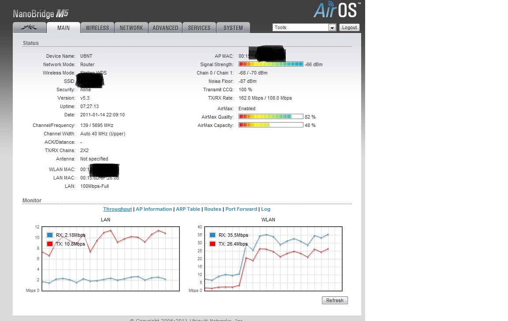This screenshot has width=508, height=321.
Task: Click the Noise Floor value -87 dBm
Action: pos(247,81)
